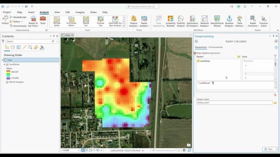
Task: Select the Summarize Within tool
Action: pyautogui.click(x=71, y=21)
